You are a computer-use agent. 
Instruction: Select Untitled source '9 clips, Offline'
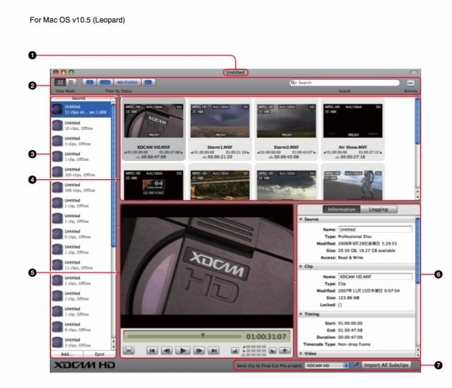(81, 327)
